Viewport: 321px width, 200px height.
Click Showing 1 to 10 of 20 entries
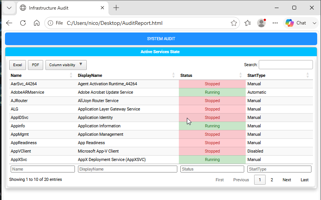[x=36, y=179]
